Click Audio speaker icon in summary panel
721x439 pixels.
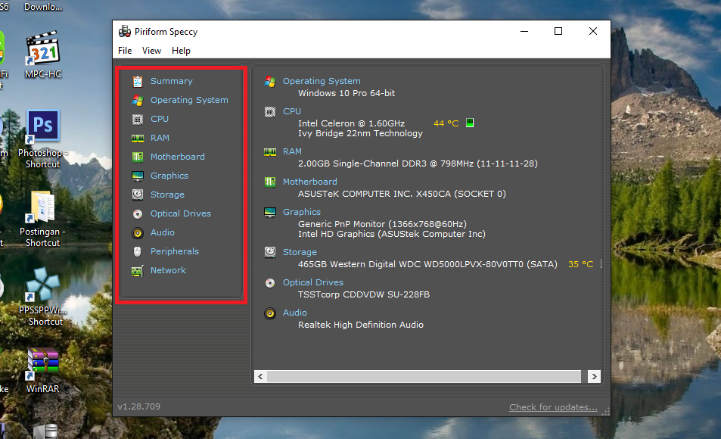click(x=270, y=313)
